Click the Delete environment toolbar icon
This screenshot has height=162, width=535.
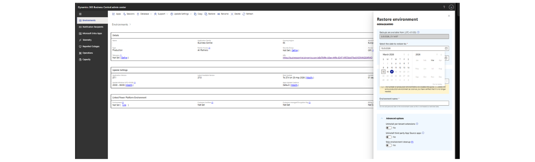(x=232, y=14)
